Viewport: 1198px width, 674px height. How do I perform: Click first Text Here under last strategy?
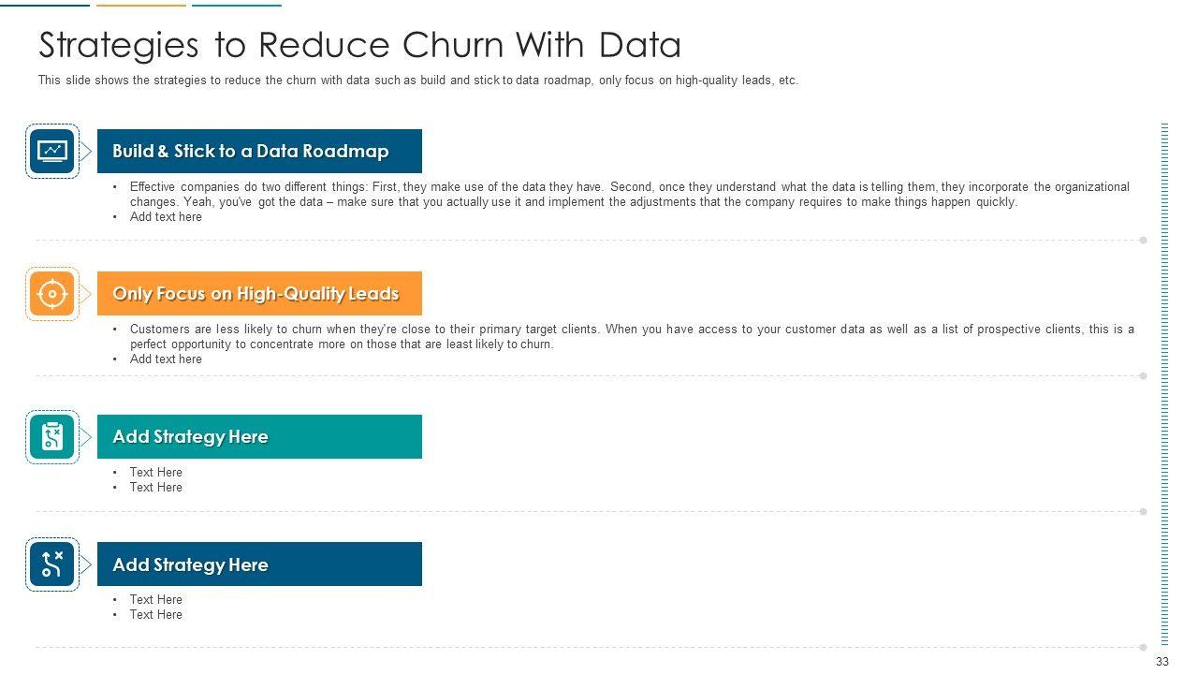coord(155,600)
